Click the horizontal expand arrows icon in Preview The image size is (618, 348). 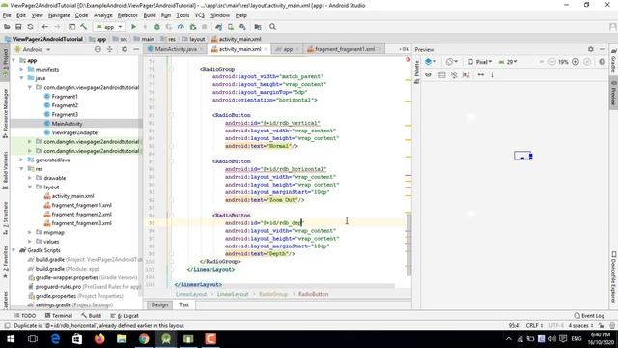481,74
